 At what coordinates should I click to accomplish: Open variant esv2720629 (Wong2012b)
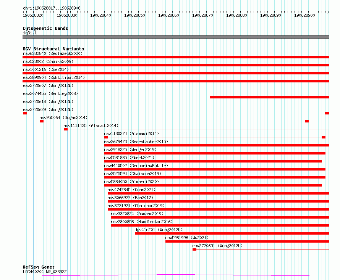pos(48,109)
